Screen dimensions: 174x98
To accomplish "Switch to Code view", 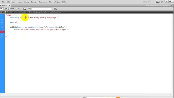I will click(1, 9).
